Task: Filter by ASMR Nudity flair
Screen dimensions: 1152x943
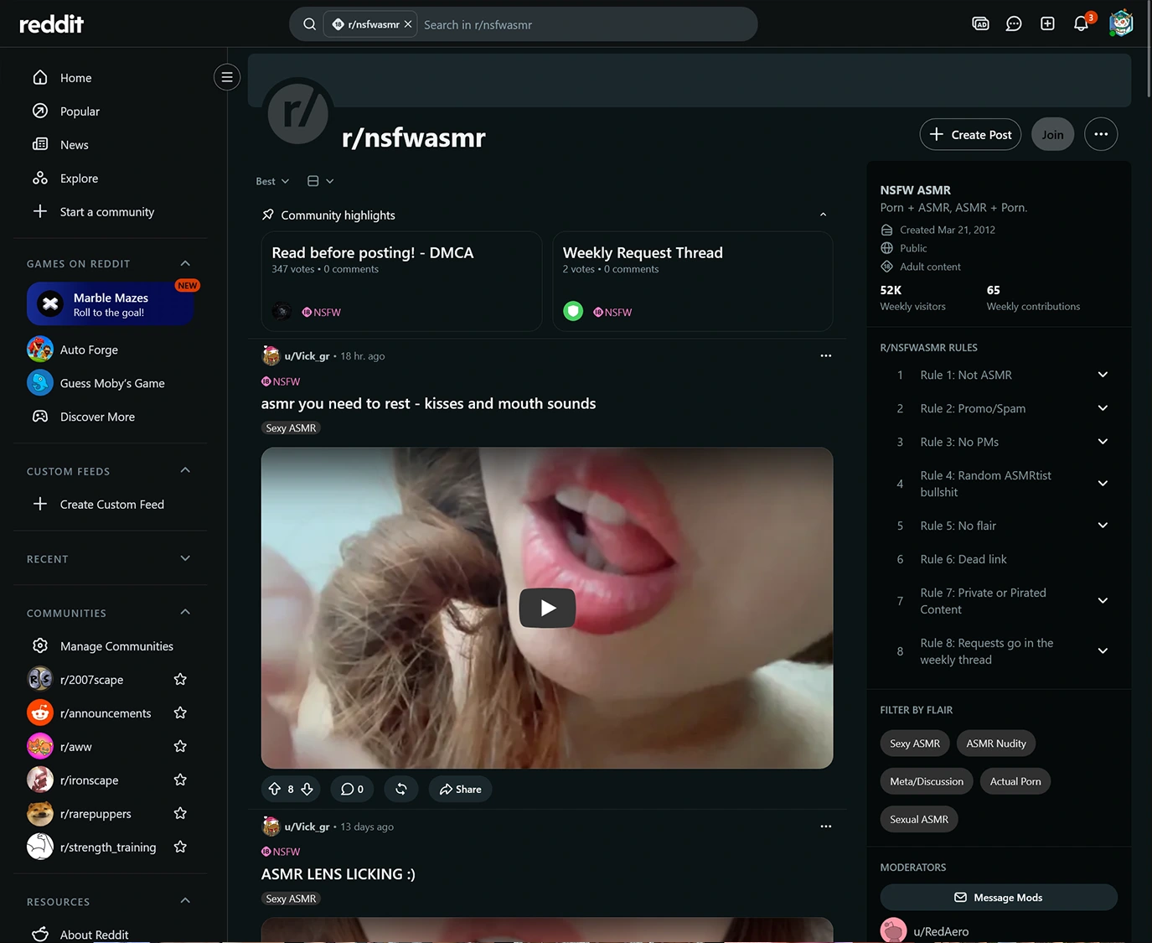Action: pyautogui.click(x=995, y=744)
